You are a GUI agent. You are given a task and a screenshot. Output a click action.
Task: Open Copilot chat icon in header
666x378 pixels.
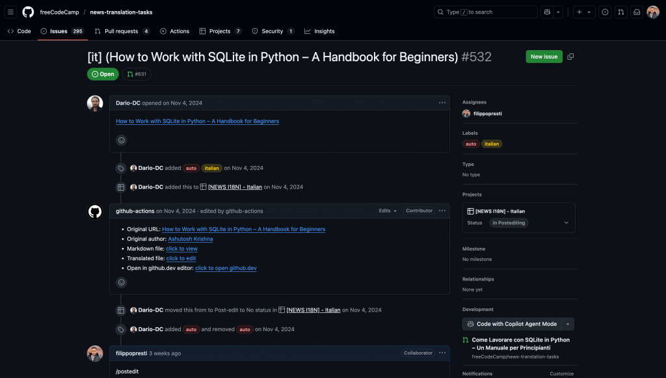(x=547, y=12)
